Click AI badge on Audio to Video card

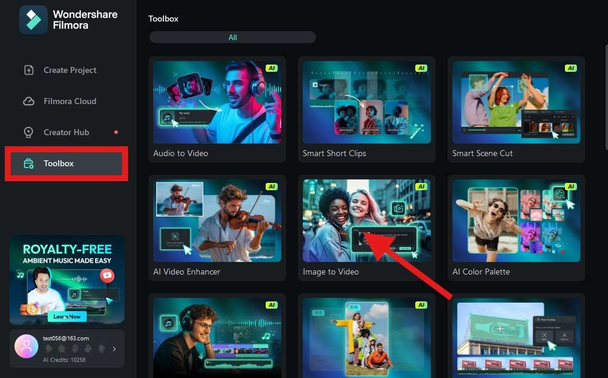272,68
